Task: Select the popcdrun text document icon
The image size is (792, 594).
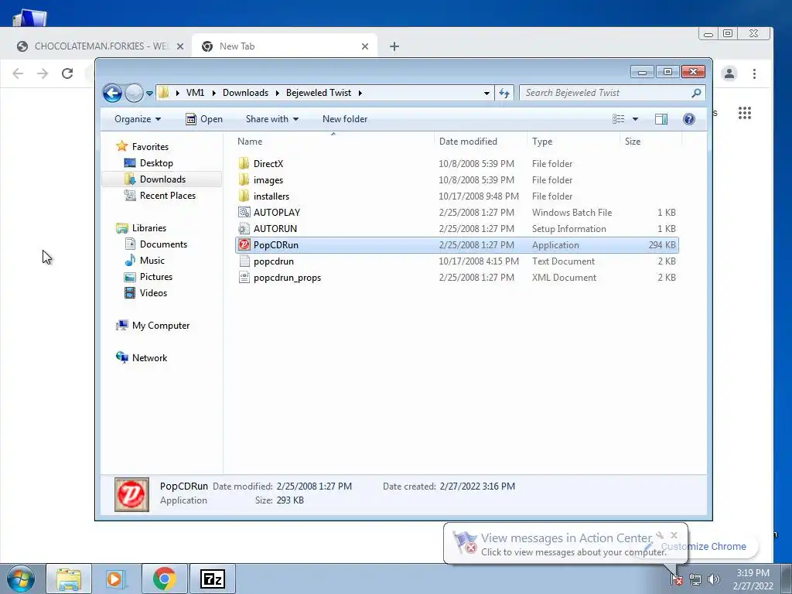Action: point(244,261)
